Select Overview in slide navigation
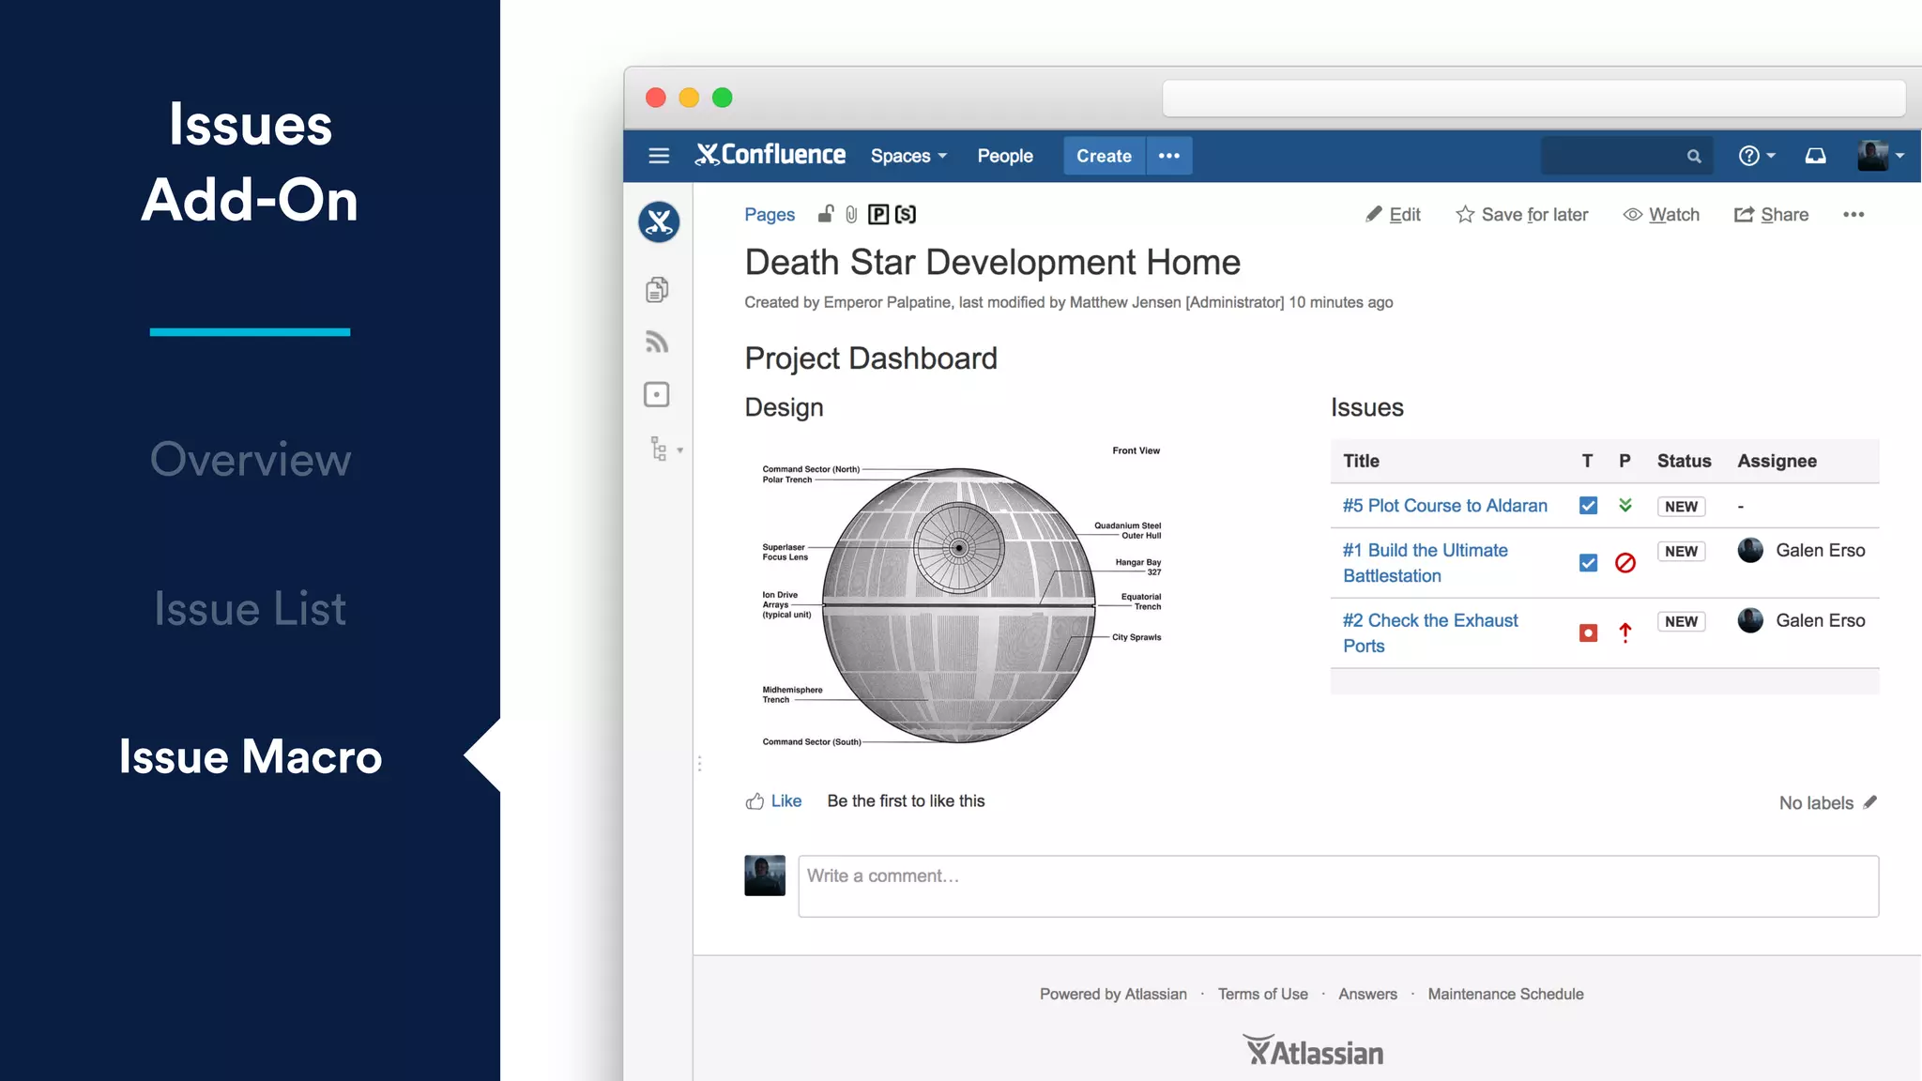The image size is (1922, 1081). 251,459
